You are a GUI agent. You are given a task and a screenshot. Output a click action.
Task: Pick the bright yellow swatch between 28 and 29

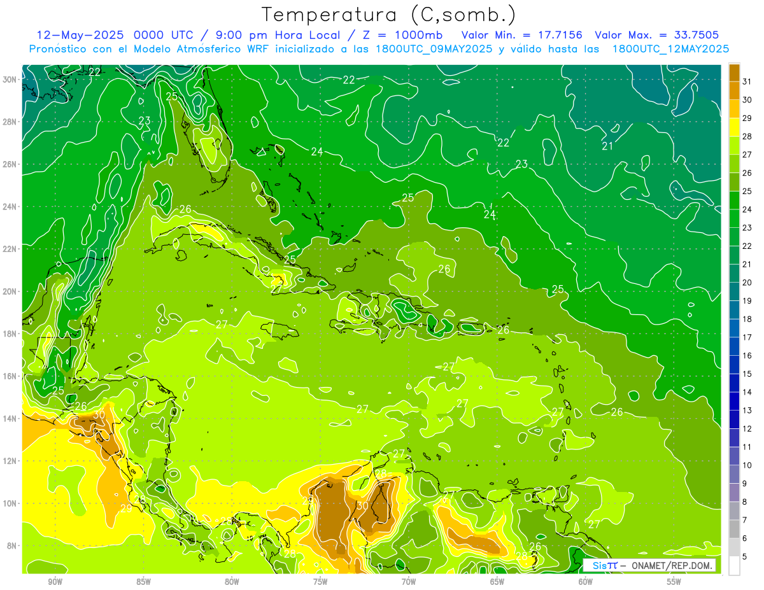pos(734,127)
